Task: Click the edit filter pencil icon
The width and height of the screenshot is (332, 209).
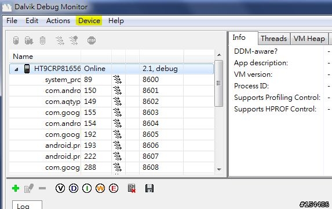Action: point(29,188)
